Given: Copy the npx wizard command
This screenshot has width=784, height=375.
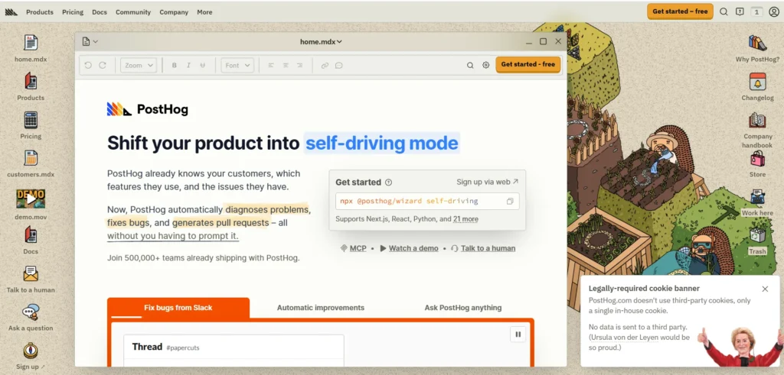Looking at the screenshot, I should 510,202.
